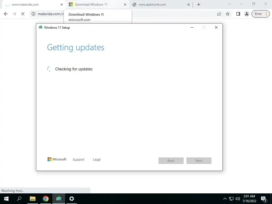Open File Explorer from taskbar
Image resolution: width=272 pixels, height=204 pixels.
[x=32, y=199]
